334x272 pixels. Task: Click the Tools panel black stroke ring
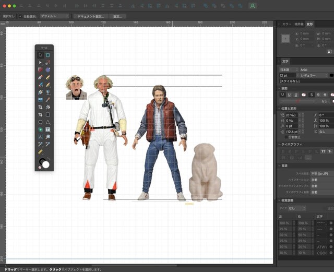point(42,161)
